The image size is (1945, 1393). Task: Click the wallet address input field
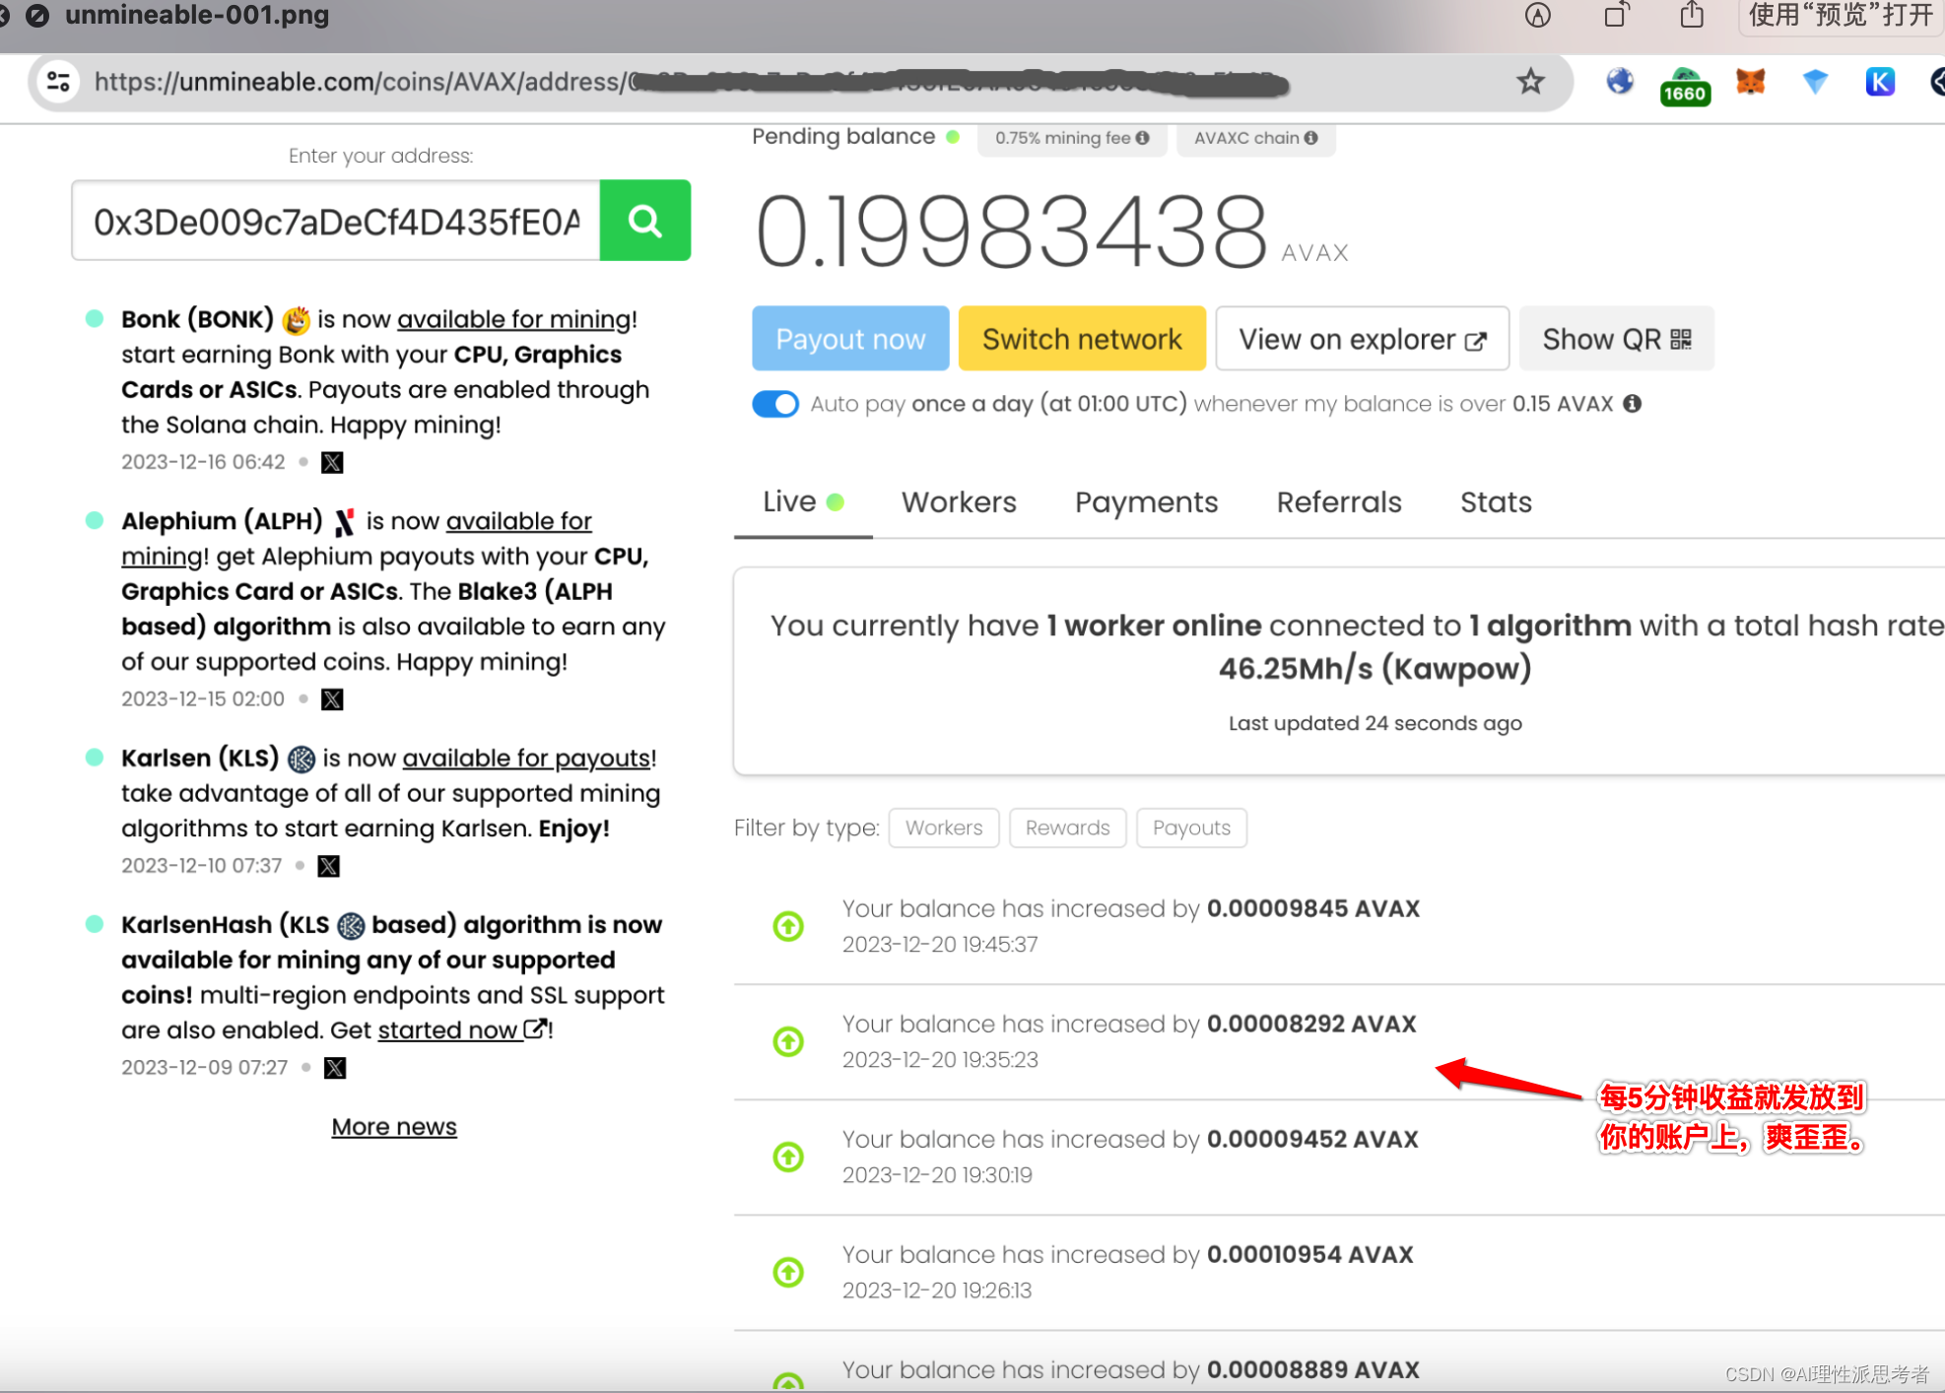point(336,222)
